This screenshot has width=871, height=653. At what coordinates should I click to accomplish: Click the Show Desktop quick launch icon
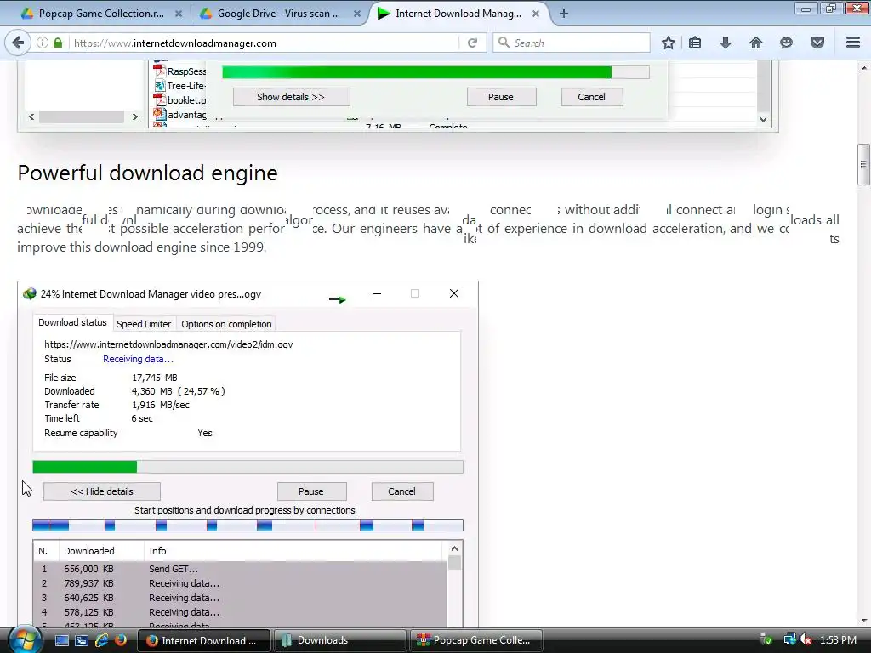(61, 640)
